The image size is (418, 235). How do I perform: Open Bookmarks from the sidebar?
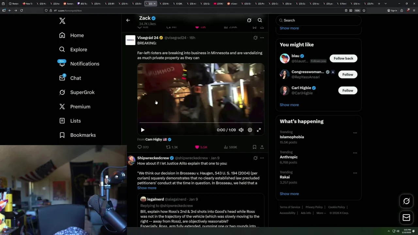point(77,135)
